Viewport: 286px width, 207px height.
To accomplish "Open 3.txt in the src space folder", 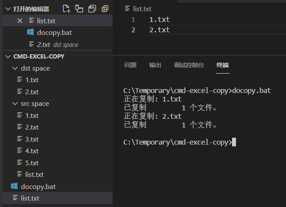I will 31,139.
